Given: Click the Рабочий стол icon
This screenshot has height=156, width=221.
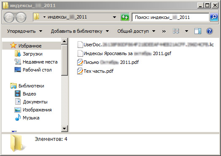Looking at the screenshot, I should 18,70.
